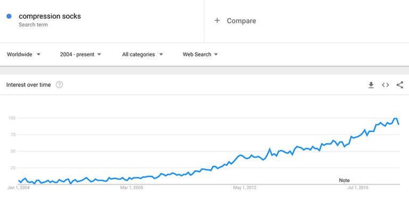The width and height of the screenshot is (409, 209).
Task: Open the 2004 - present date range dropdown
Action: [80, 54]
